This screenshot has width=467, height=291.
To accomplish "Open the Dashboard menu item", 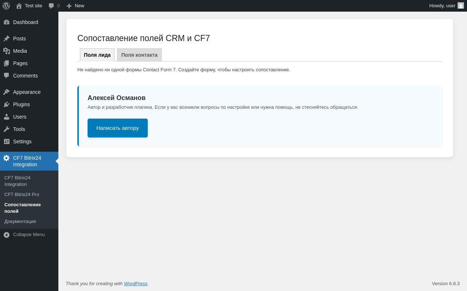I will [x=29, y=22].
